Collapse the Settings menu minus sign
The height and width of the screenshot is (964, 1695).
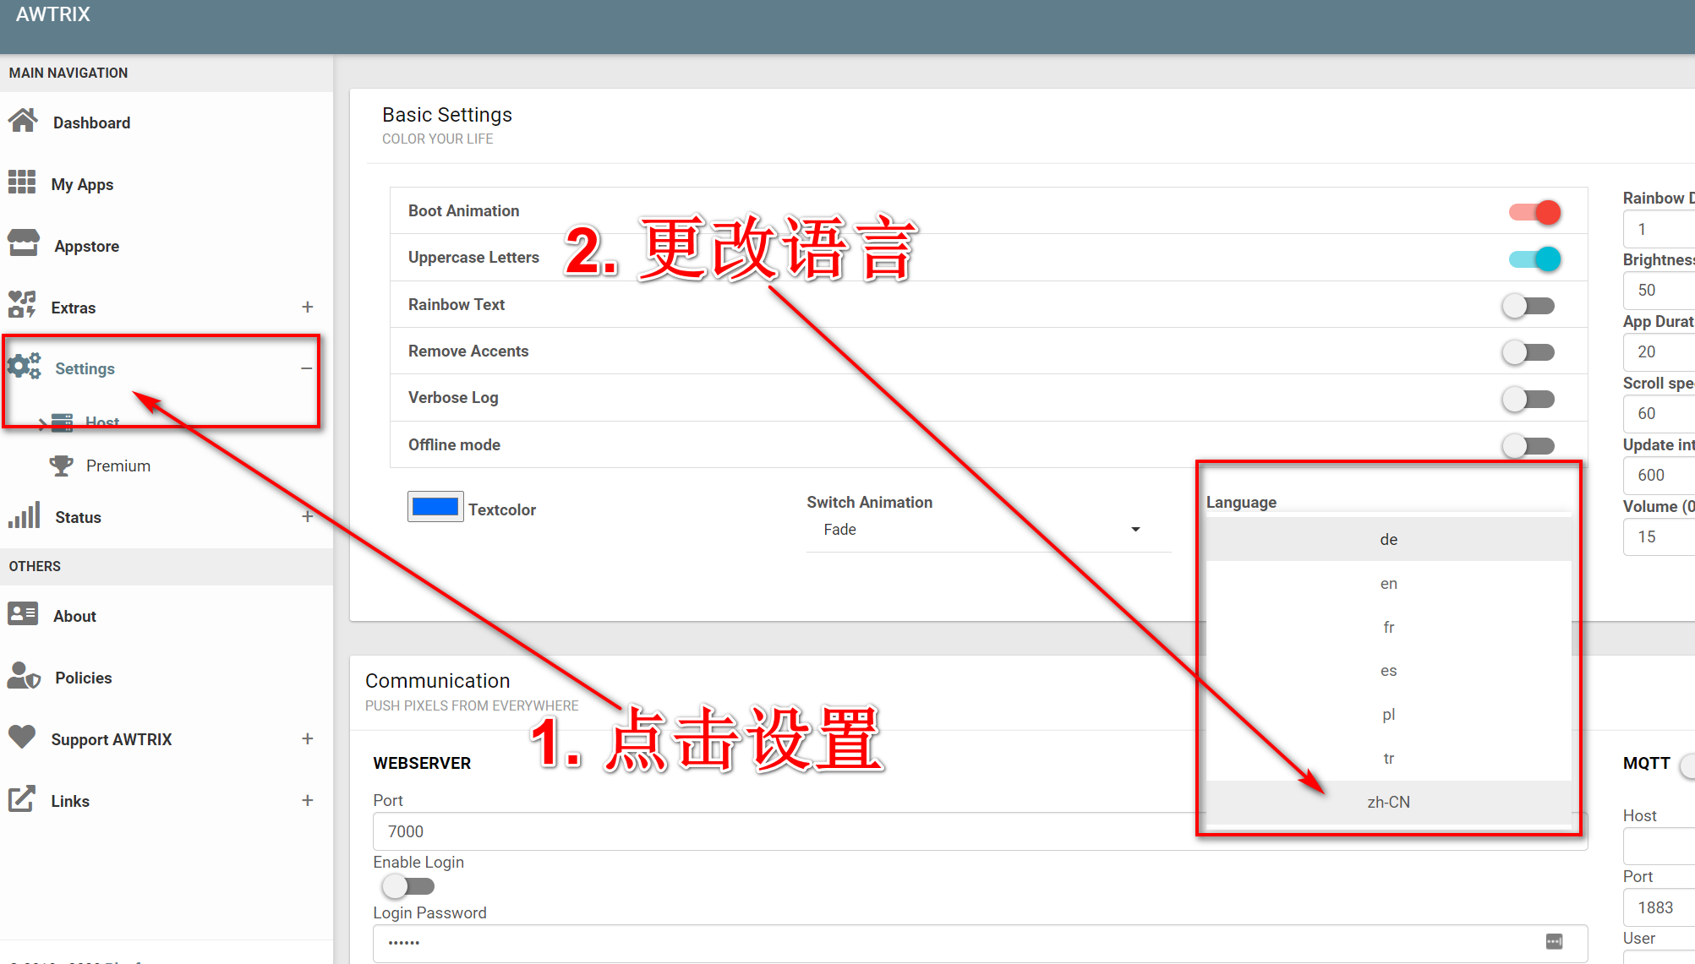coord(306,368)
